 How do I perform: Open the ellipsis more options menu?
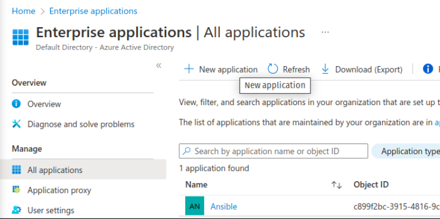(x=325, y=32)
